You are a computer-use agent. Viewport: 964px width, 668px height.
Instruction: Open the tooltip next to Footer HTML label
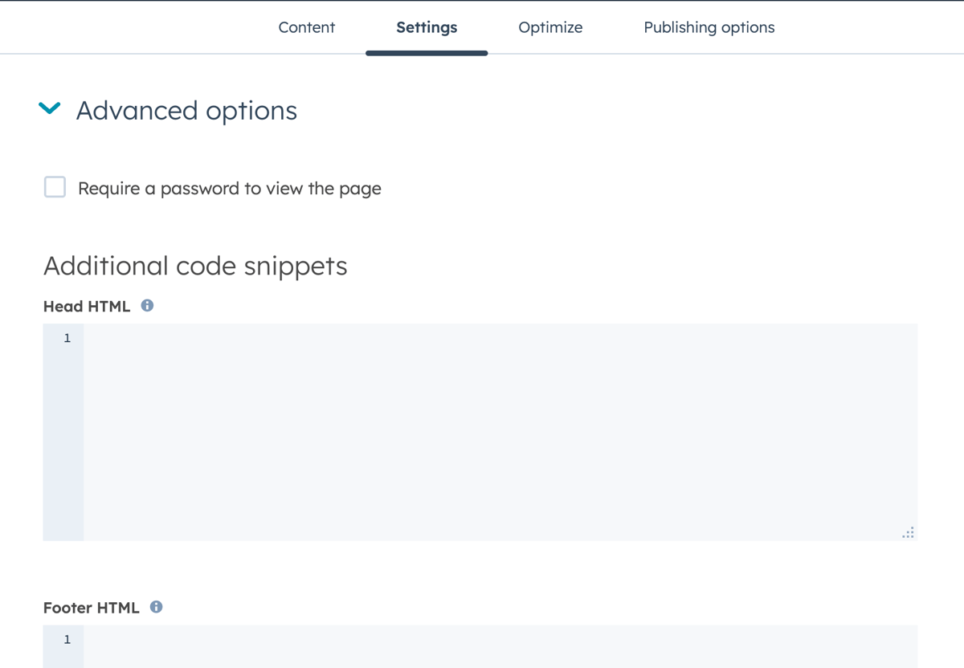pyautogui.click(x=156, y=607)
